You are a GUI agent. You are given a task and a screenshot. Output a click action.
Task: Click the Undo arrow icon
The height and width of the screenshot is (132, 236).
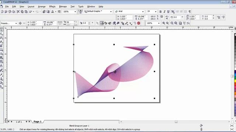click(x=31, y=11)
